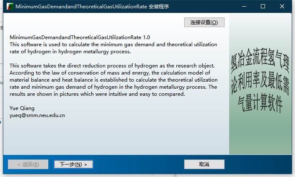The image size is (295, 177).
Task: Click the installer window title text
Action: (x=92, y=6)
